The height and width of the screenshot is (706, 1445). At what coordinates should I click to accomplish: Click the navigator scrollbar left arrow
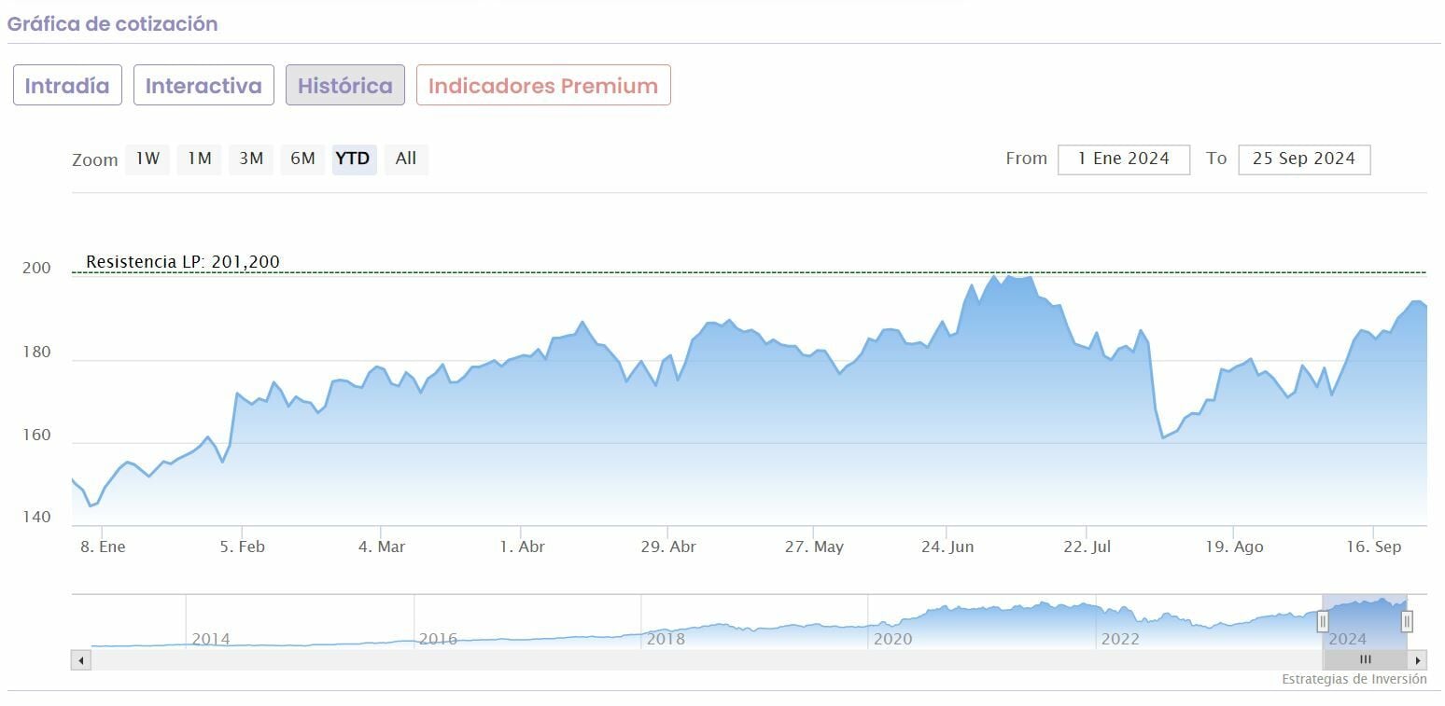(81, 660)
